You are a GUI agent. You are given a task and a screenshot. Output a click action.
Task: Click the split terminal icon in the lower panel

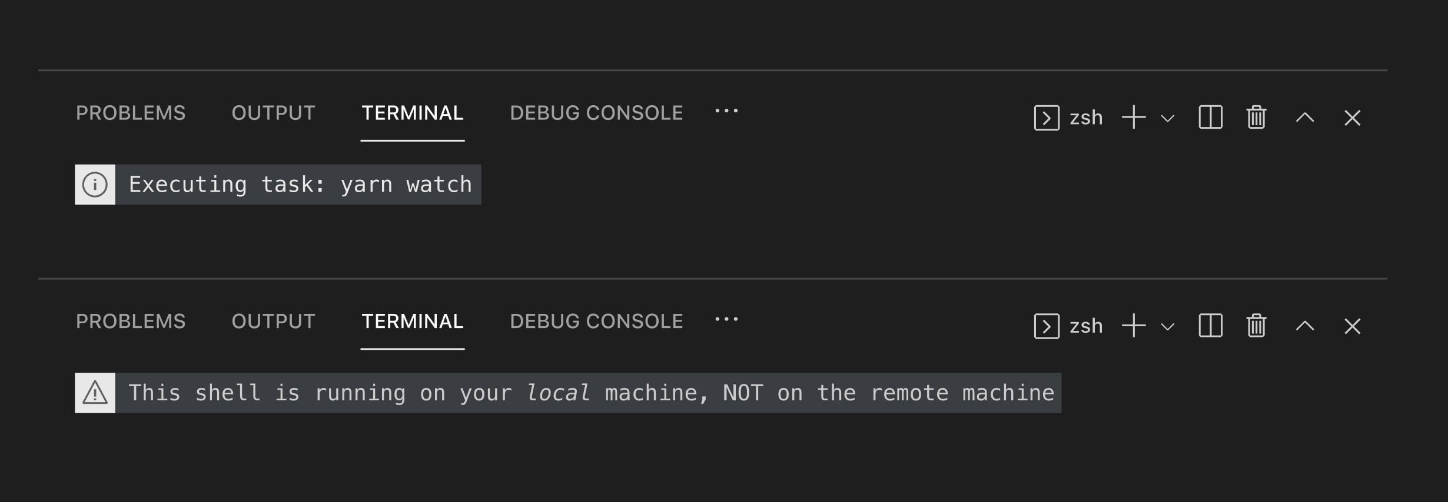click(x=1210, y=326)
